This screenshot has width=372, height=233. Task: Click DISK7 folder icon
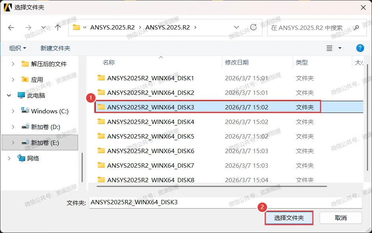(x=101, y=165)
